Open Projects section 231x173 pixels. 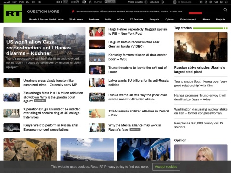[220, 19]
